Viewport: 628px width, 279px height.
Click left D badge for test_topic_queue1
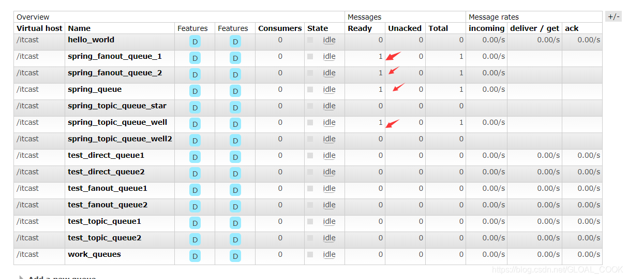[195, 223]
